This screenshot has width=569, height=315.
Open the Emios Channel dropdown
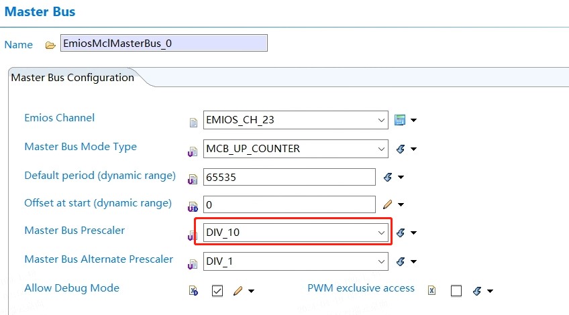coord(381,121)
